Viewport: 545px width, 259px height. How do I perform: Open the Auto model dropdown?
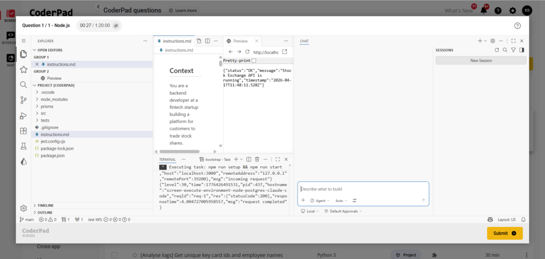coord(341,200)
